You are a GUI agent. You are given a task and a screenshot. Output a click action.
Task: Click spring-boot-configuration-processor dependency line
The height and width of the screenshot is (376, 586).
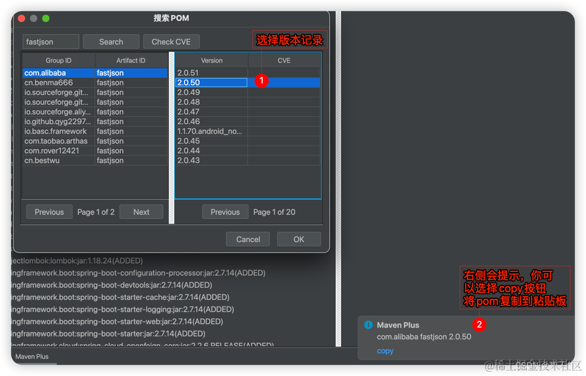138,273
